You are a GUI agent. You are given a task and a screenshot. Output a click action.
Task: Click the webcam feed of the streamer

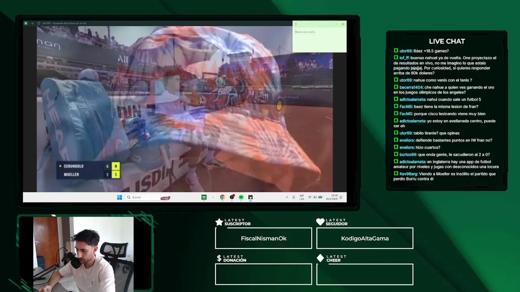(83, 254)
